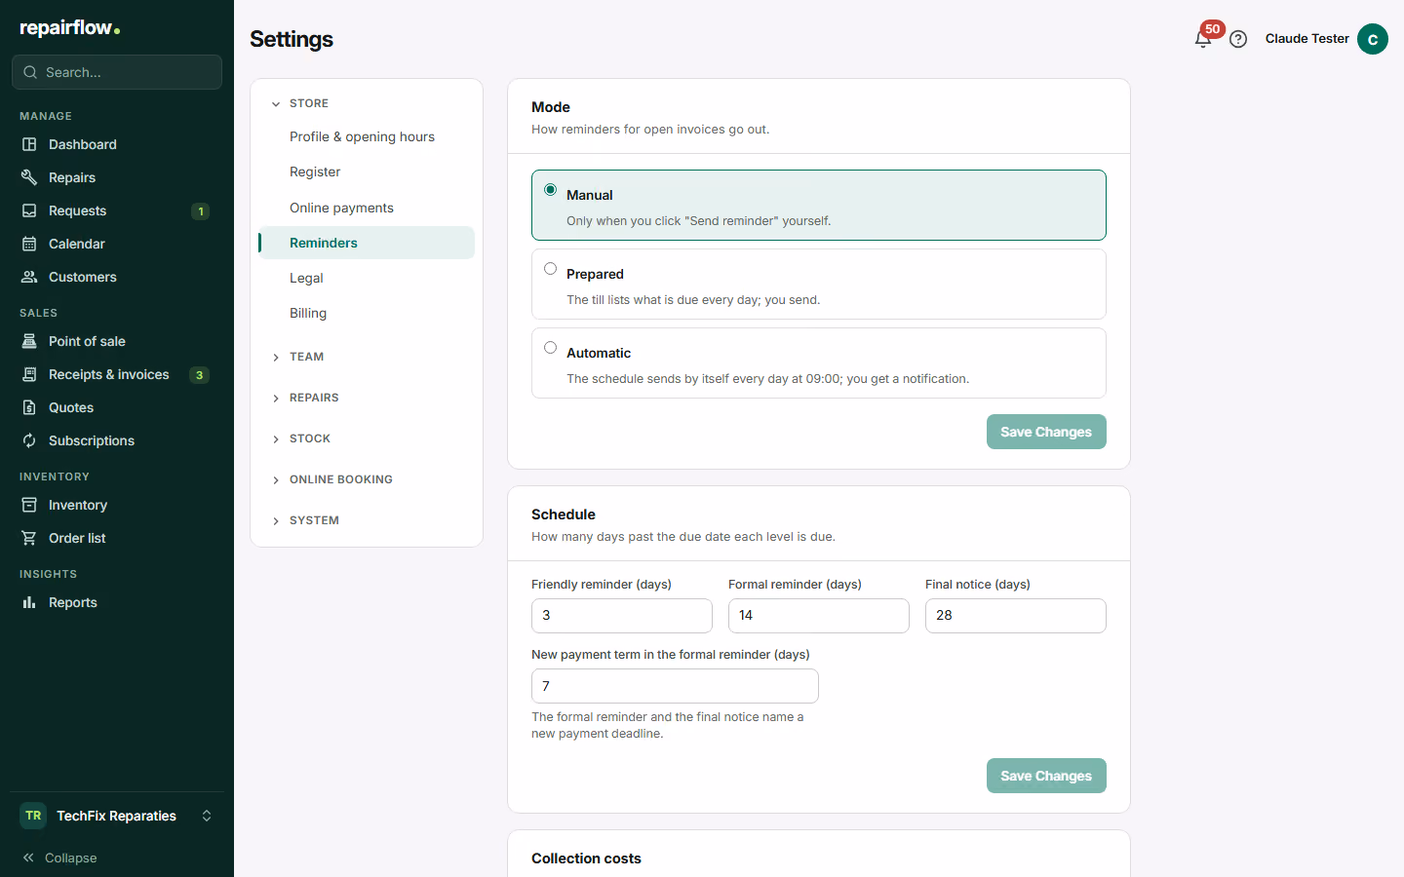Image resolution: width=1404 pixels, height=877 pixels.
Task: Click the sidebar Search field
Action: point(117,72)
